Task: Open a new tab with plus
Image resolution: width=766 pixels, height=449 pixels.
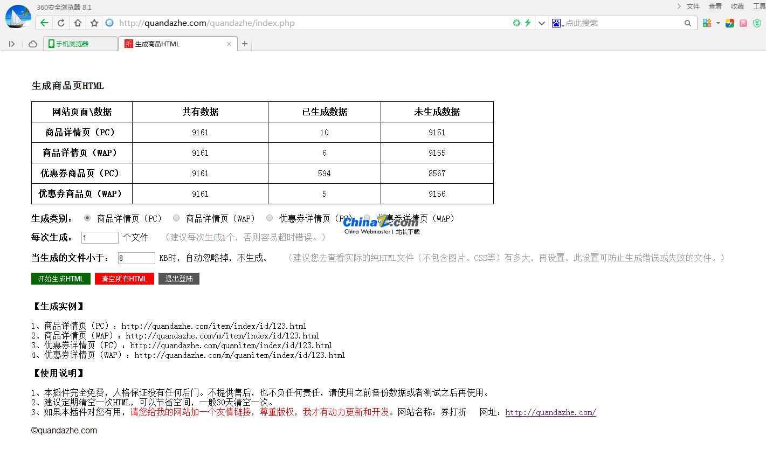Action: click(x=244, y=44)
